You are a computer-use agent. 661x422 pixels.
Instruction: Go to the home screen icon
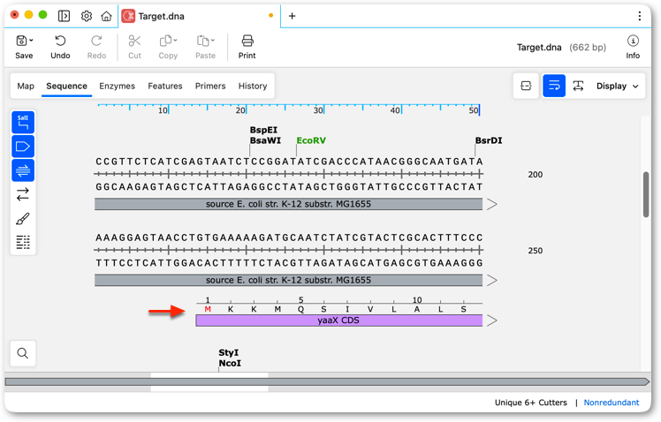[x=106, y=16]
